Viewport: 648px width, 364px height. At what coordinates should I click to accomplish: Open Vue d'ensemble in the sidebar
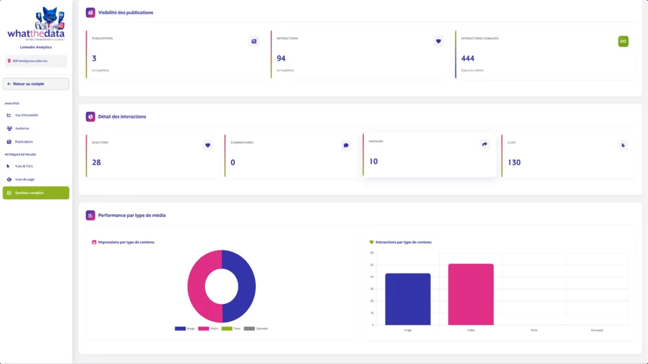26,115
